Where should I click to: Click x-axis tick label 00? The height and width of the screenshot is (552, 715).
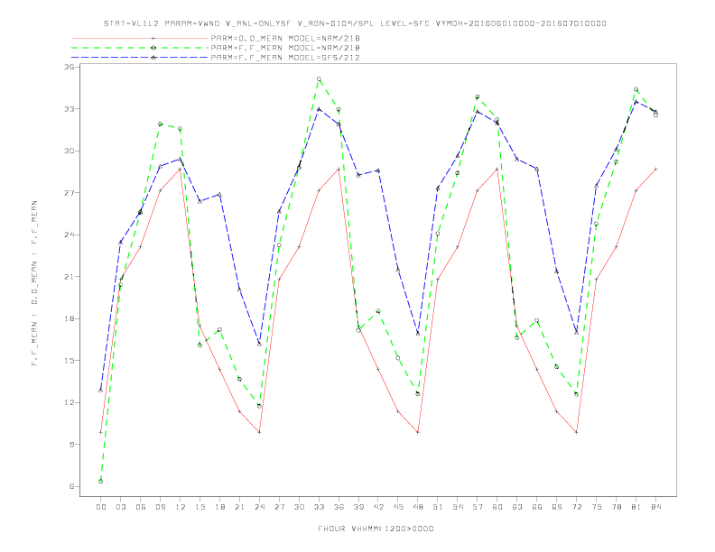click(x=101, y=507)
